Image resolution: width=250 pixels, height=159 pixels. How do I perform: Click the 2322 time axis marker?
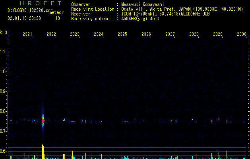tap(51, 34)
